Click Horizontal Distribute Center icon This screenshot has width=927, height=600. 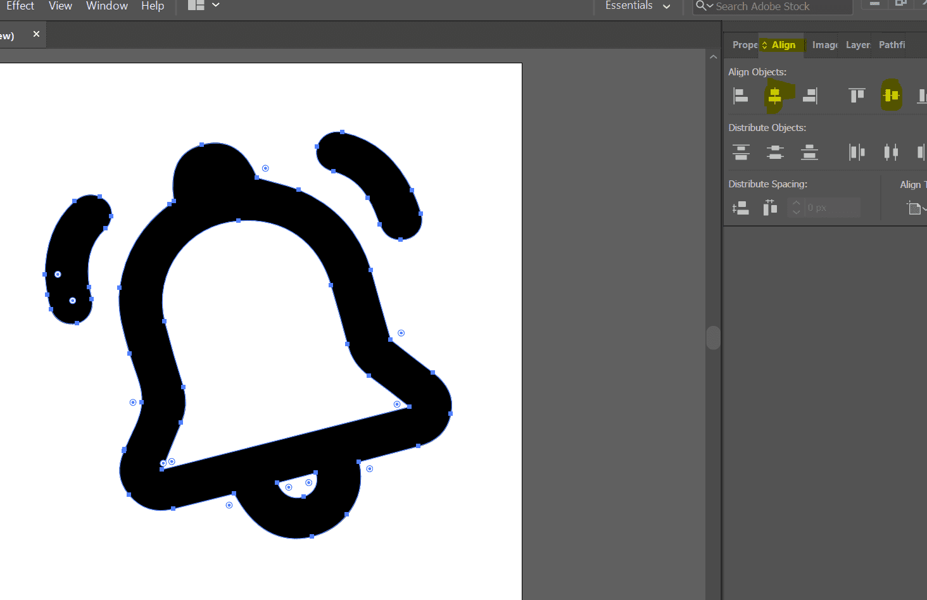(x=891, y=152)
